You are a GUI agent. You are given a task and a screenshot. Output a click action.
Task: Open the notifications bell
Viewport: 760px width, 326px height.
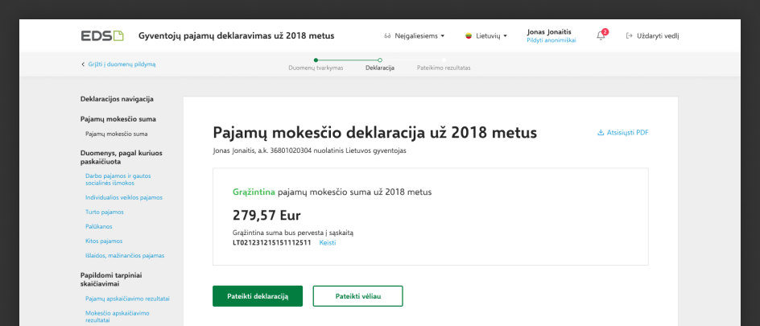tap(601, 35)
